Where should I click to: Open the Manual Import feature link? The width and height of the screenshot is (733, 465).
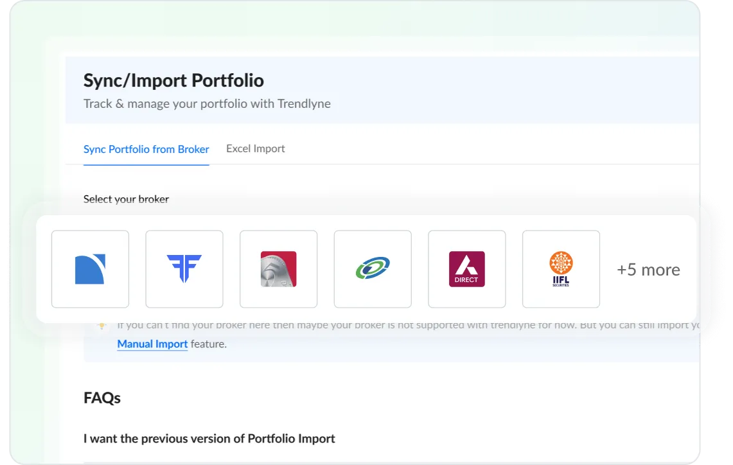[x=152, y=344]
